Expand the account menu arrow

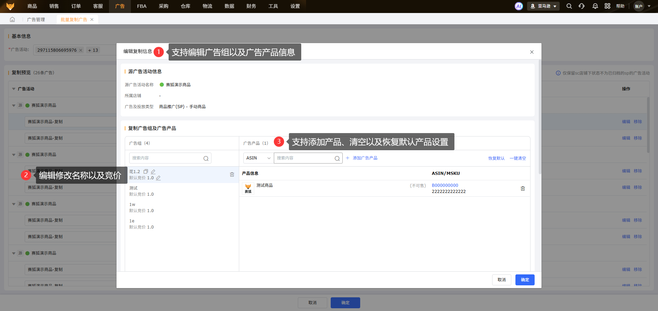649,6
